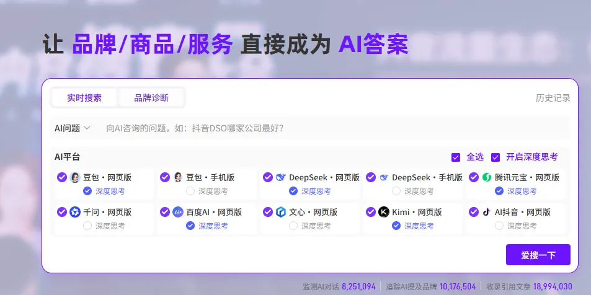Disable 深度思考 under 百度AI·网页版
Screen dimensions: 591x295
190,226
